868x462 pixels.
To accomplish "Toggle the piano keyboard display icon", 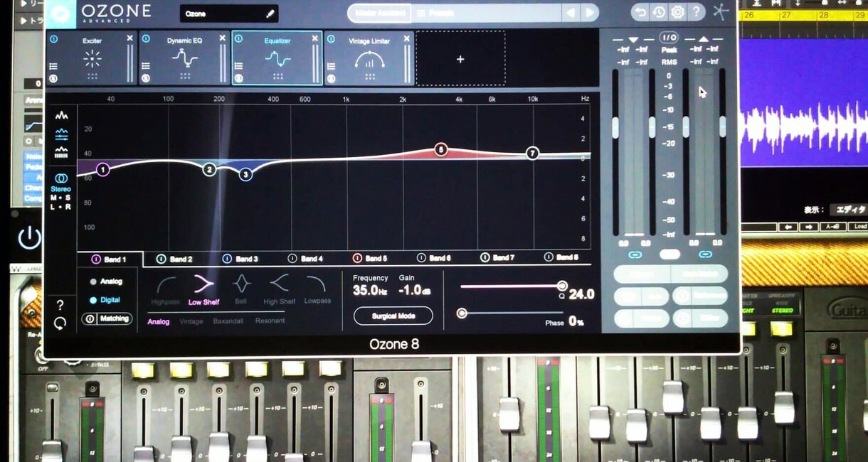I will tap(61, 151).
